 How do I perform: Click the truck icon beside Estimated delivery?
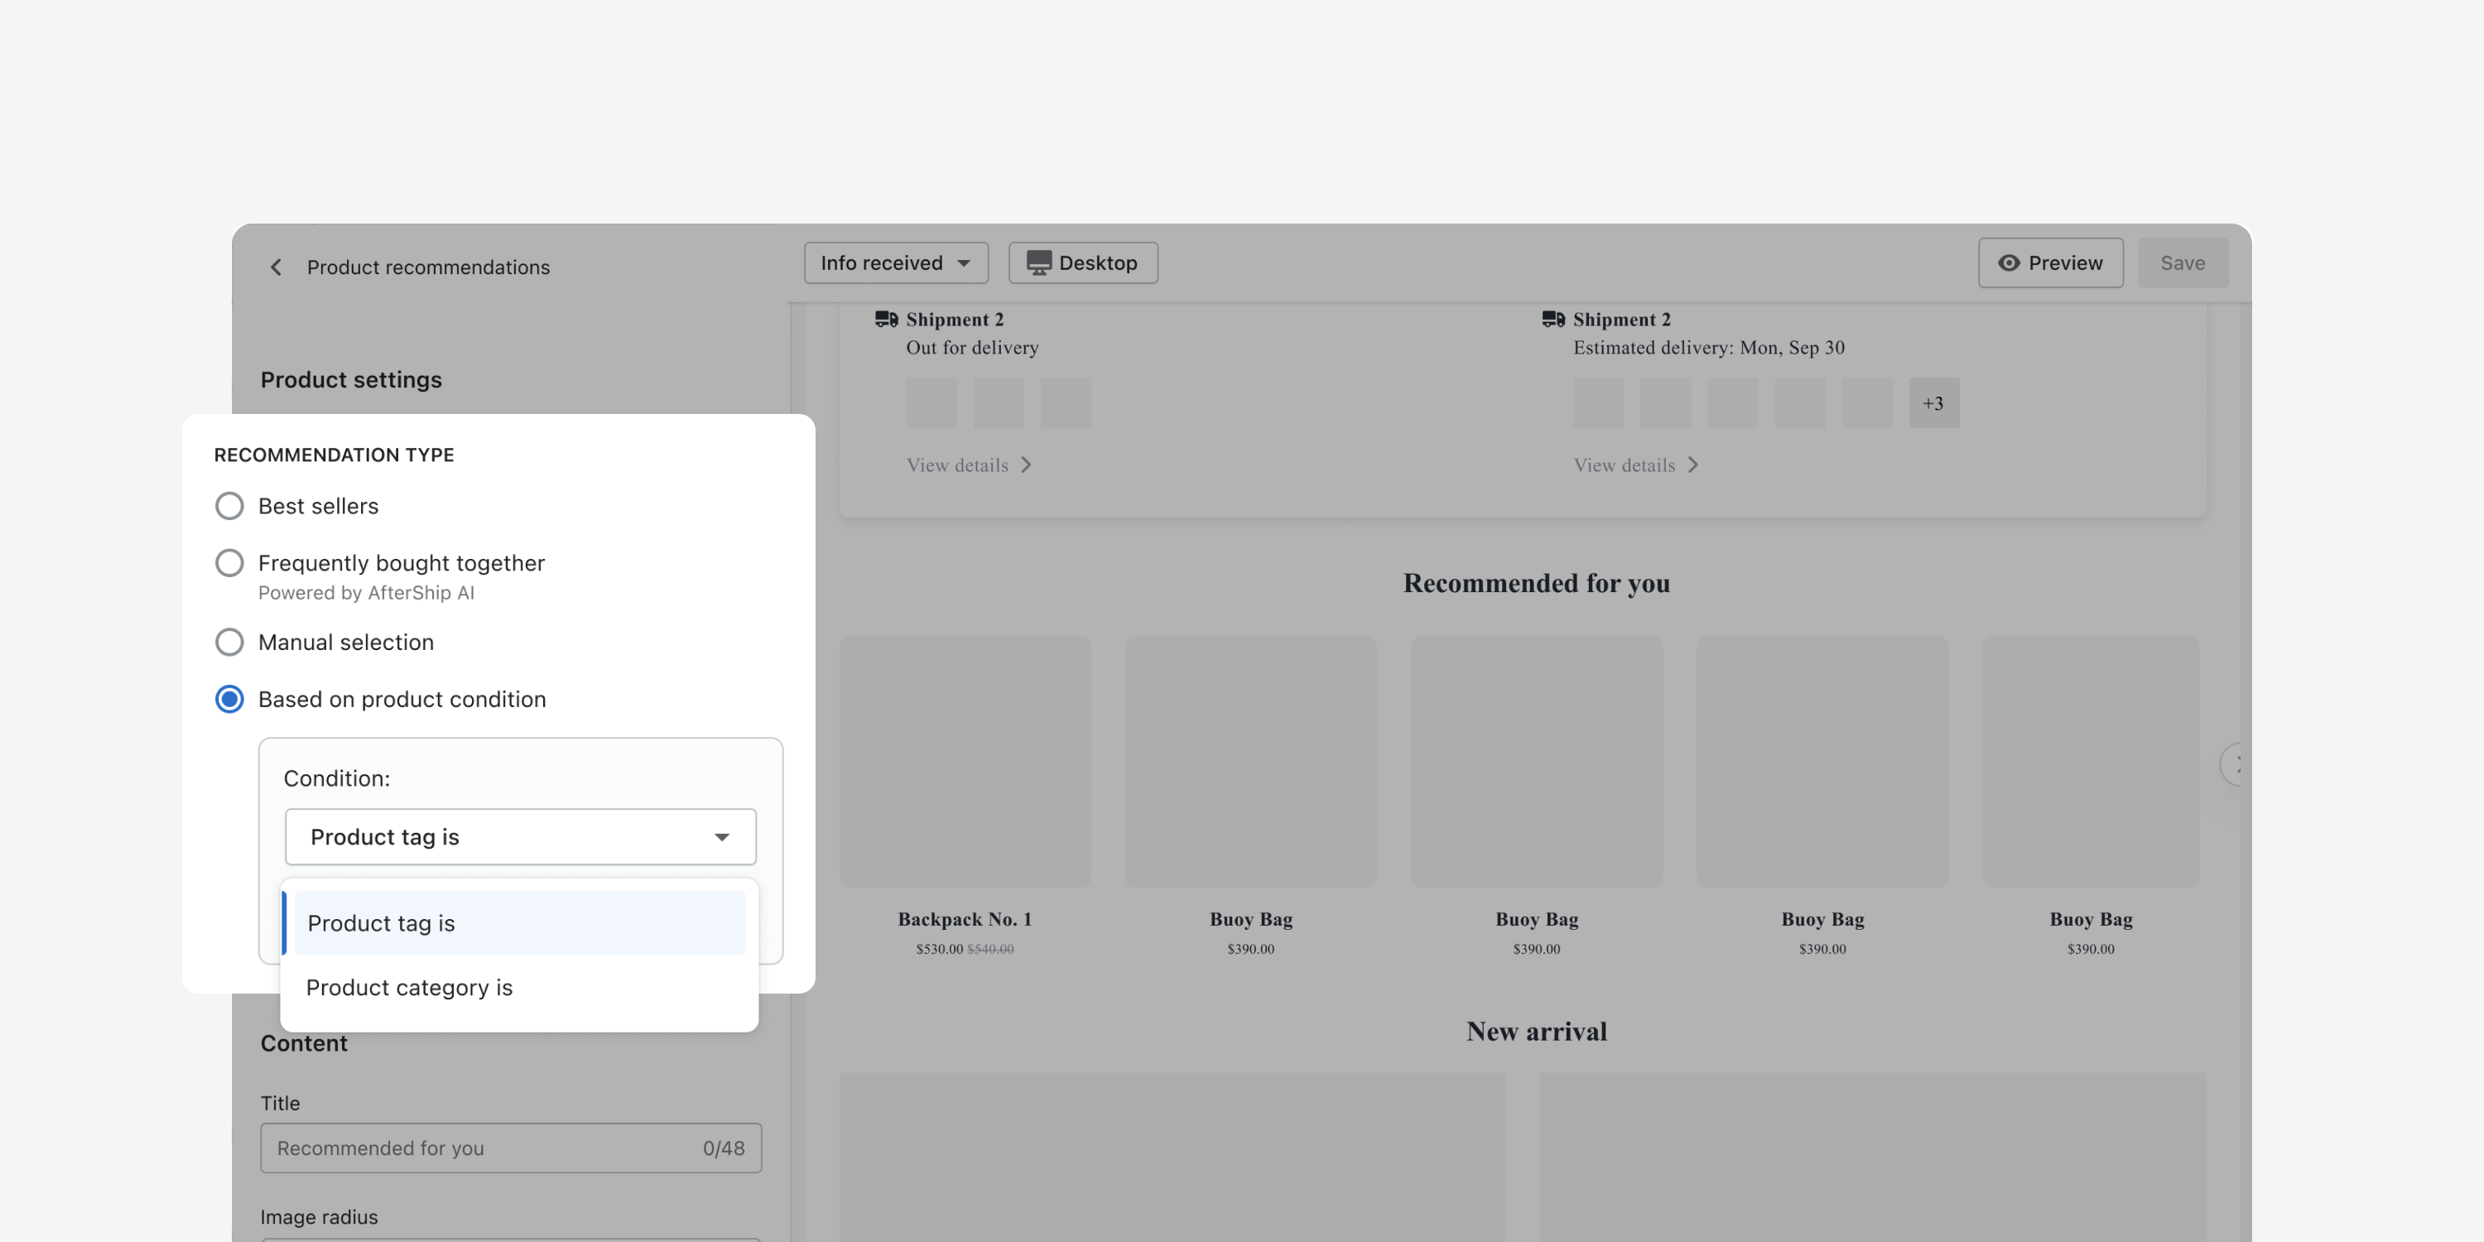click(x=1553, y=319)
